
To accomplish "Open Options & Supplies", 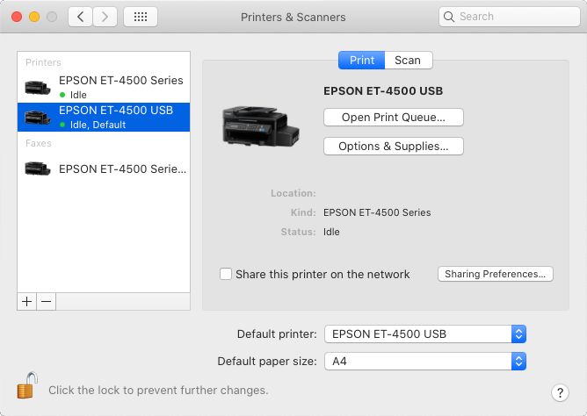I will coord(393,146).
